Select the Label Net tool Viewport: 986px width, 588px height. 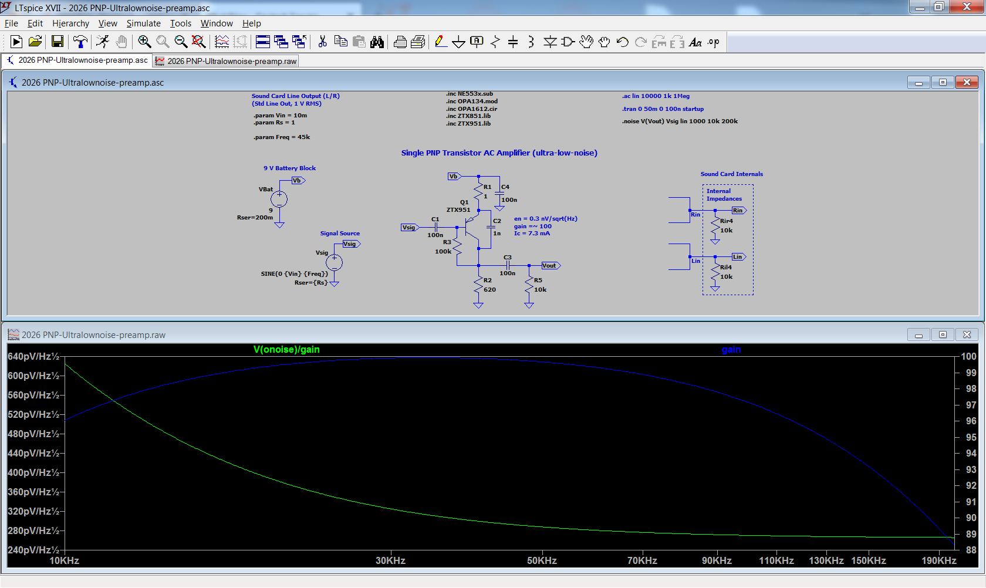477,42
